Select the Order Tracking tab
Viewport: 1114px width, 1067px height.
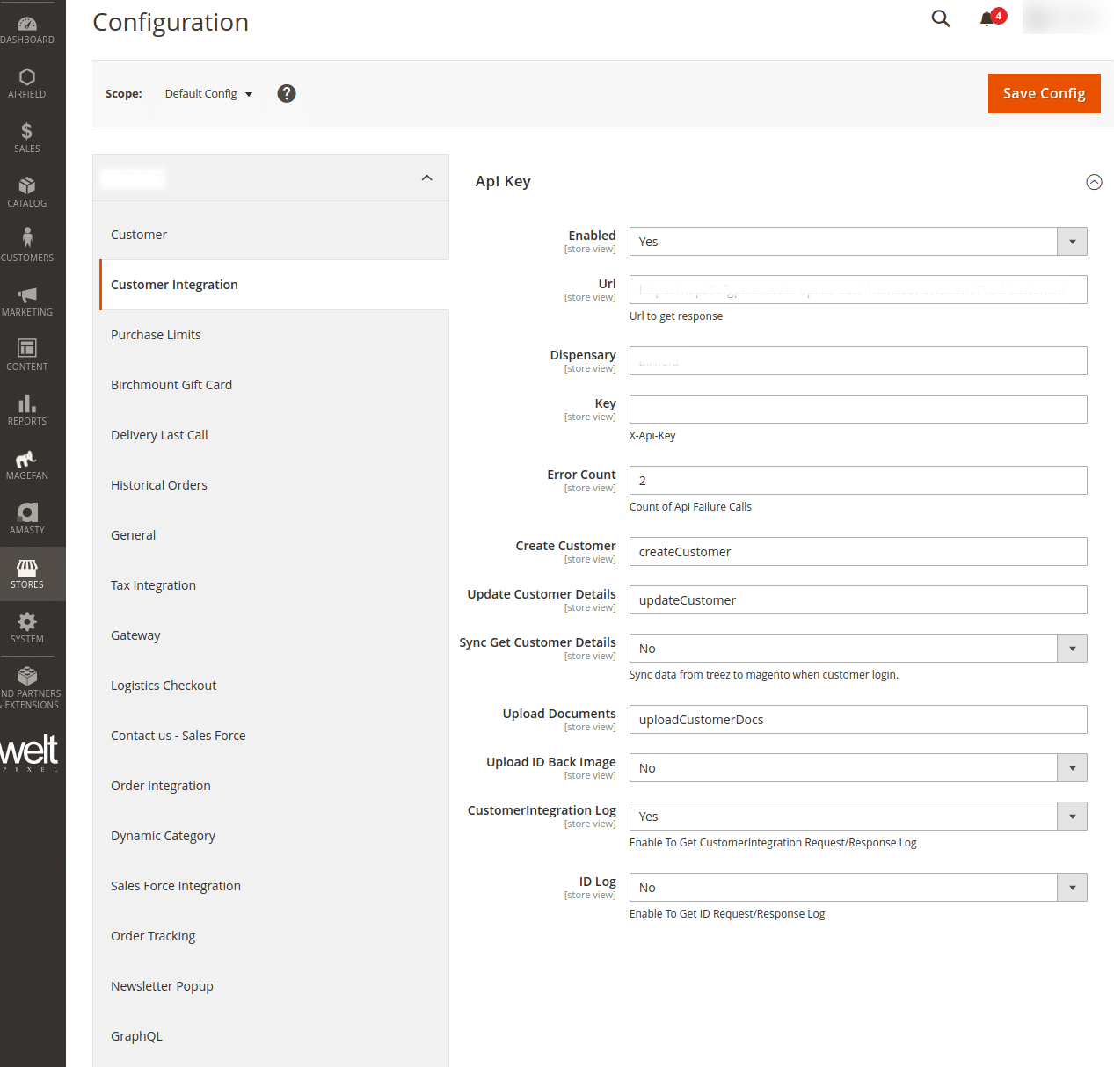click(x=271, y=936)
